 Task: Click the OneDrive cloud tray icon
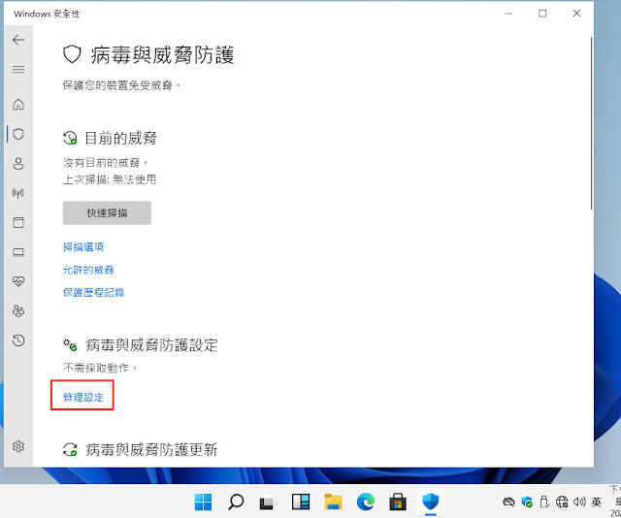(508, 502)
